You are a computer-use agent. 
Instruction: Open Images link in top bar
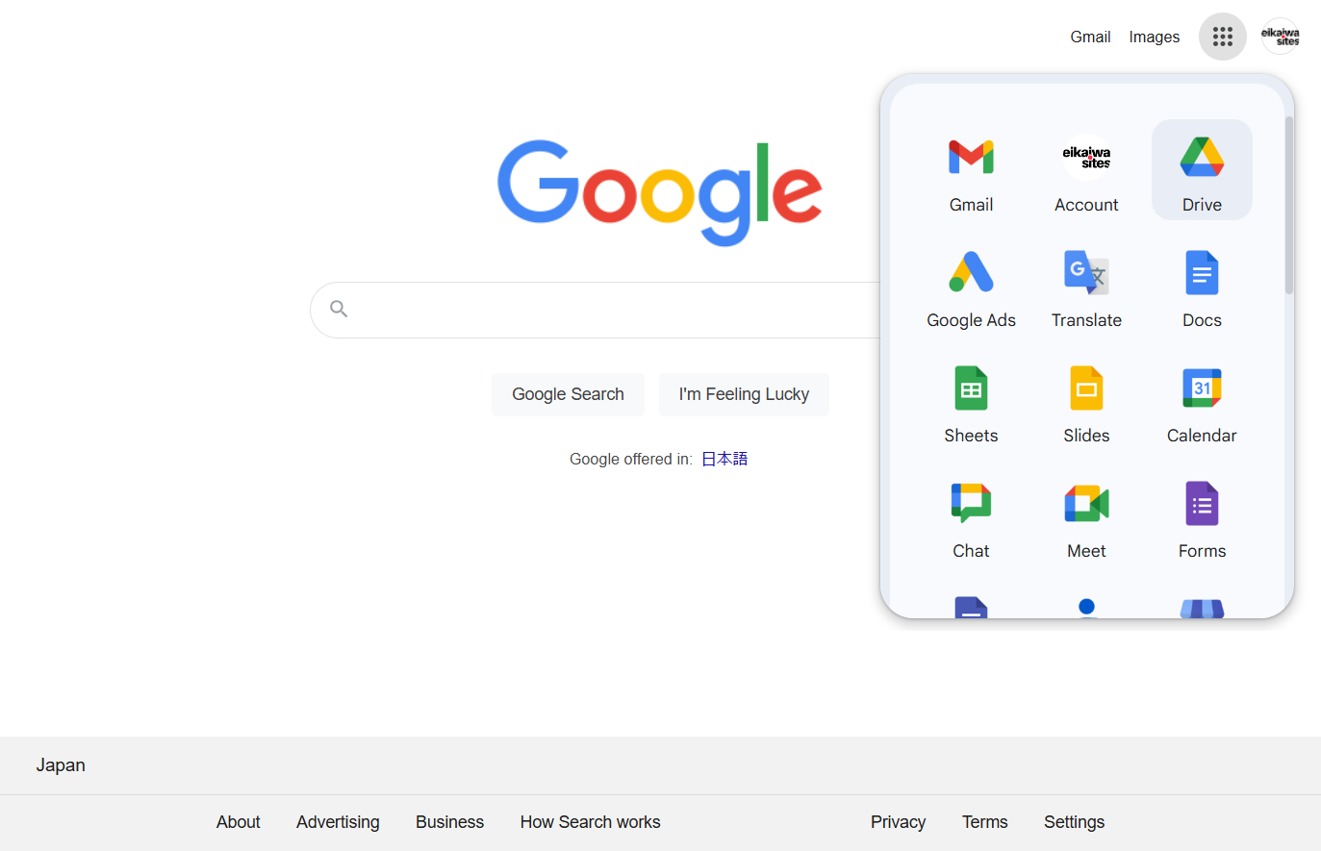pos(1155,37)
